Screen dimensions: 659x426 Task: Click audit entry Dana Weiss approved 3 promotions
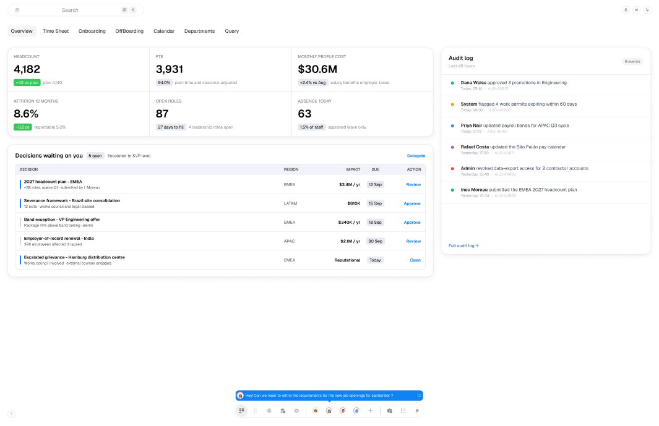click(546, 85)
